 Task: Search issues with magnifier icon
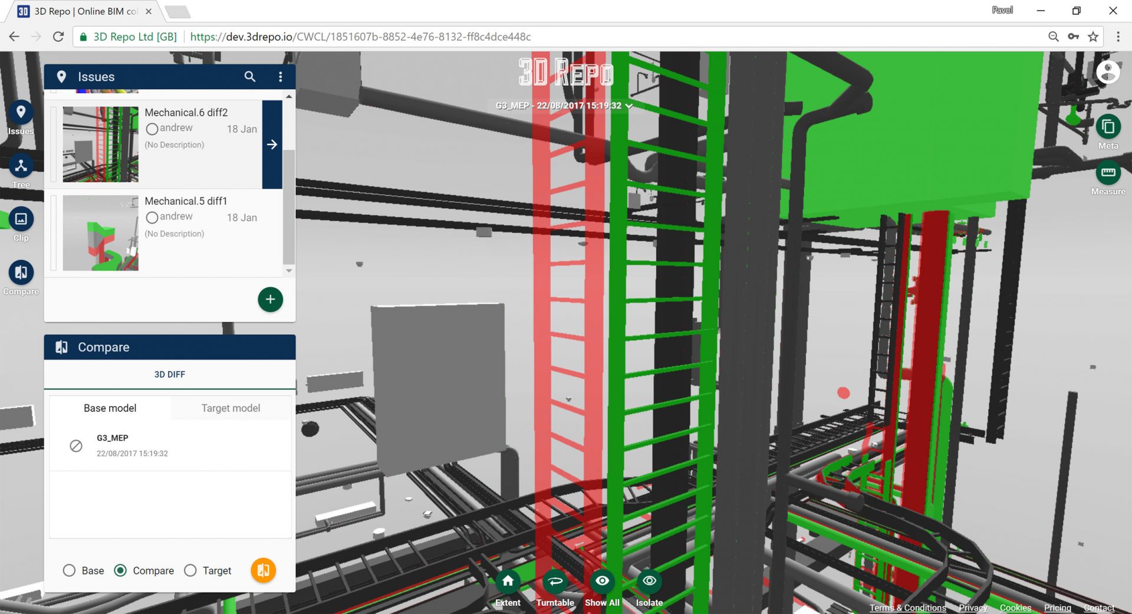(250, 77)
